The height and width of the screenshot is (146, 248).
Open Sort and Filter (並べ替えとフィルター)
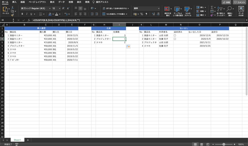pyautogui.click(x=221, y=11)
